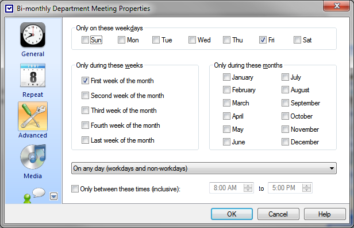The height and width of the screenshot is (228, 354).
Task: Enable Only between these times option
Action: pyautogui.click(x=75, y=188)
